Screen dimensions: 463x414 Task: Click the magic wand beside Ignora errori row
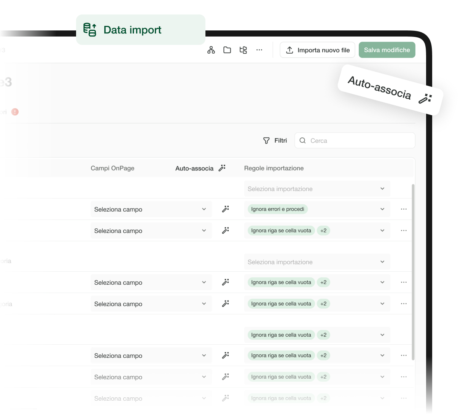point(226,209)
